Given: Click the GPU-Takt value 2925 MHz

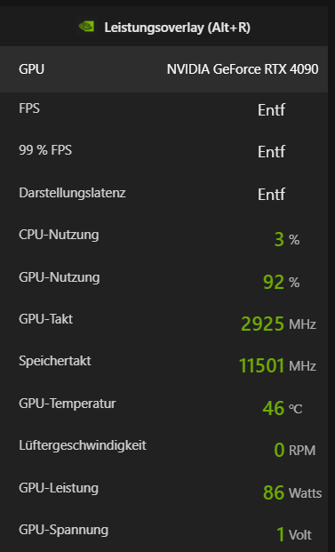Looking at the screenshot, I should click(x=279, y=324).
